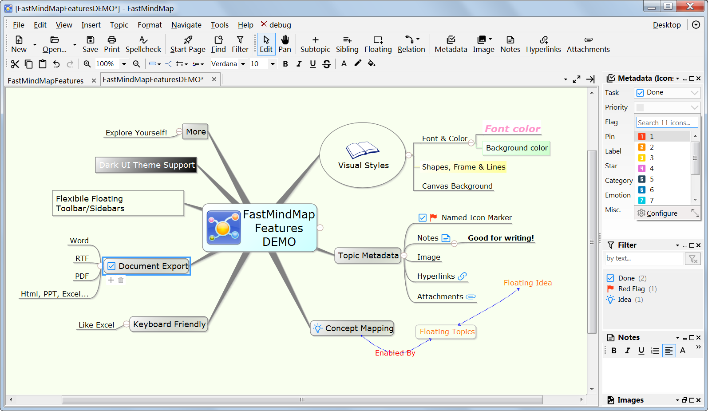This screenshot has height=411, width=708.
Task: Click the pen line color icon
Action: click(x=358, y=63)
